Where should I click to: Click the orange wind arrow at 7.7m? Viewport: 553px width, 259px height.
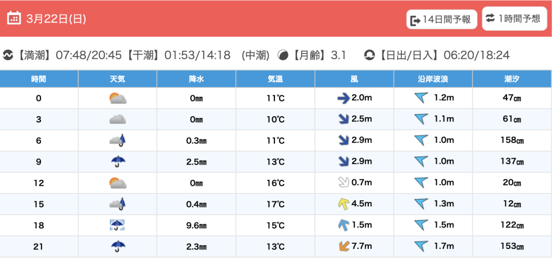point(342,247)
